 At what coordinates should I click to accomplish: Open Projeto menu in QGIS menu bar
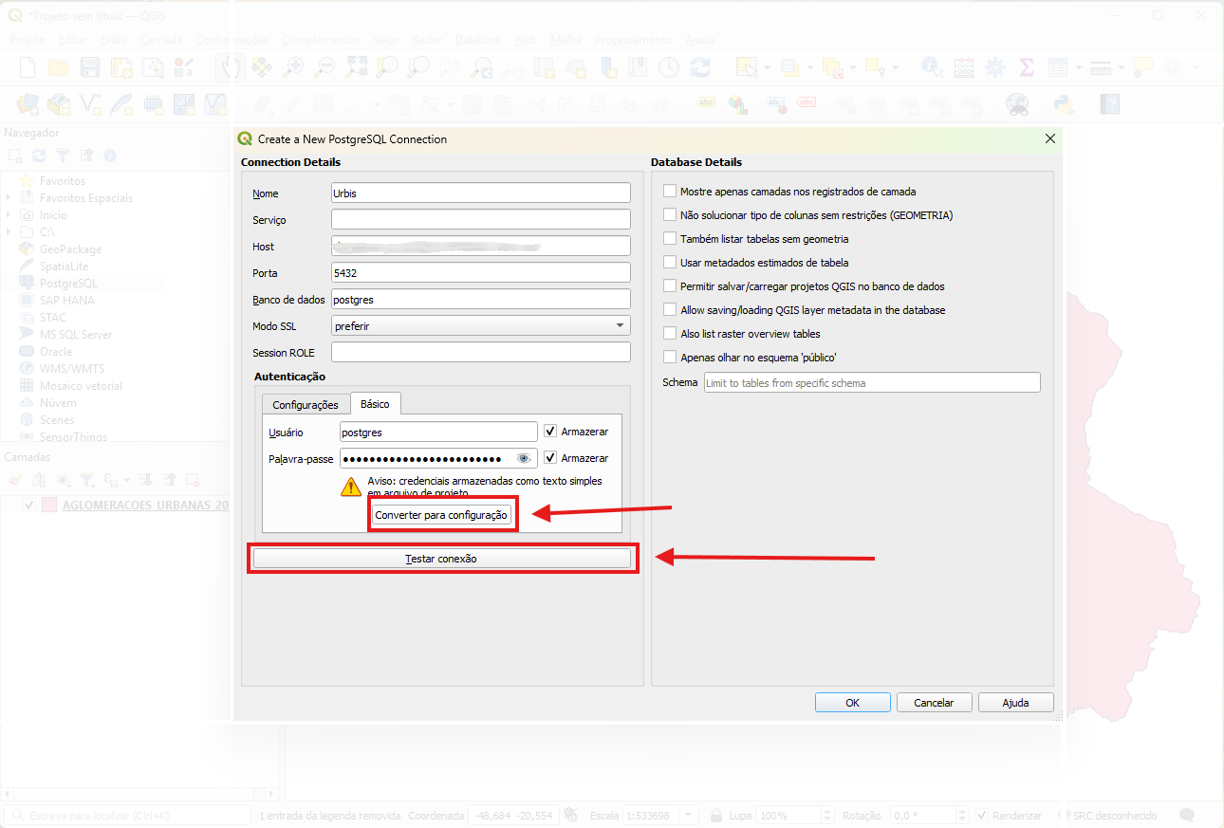28,40
